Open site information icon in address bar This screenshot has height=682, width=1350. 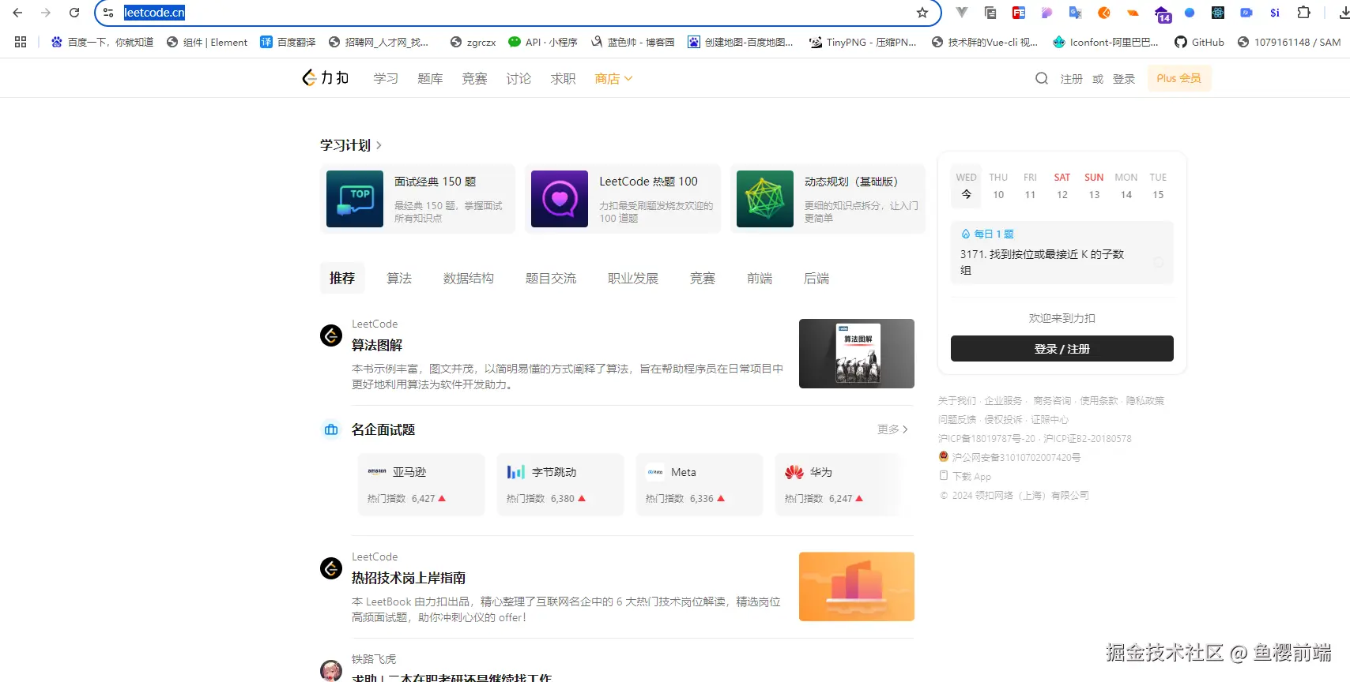tap(108, 13)
